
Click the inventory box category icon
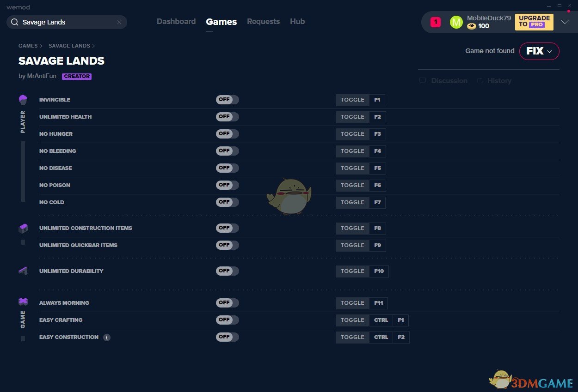(23, 228)
